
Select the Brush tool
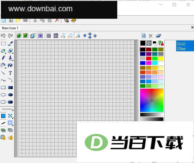[x=10, y=58]
